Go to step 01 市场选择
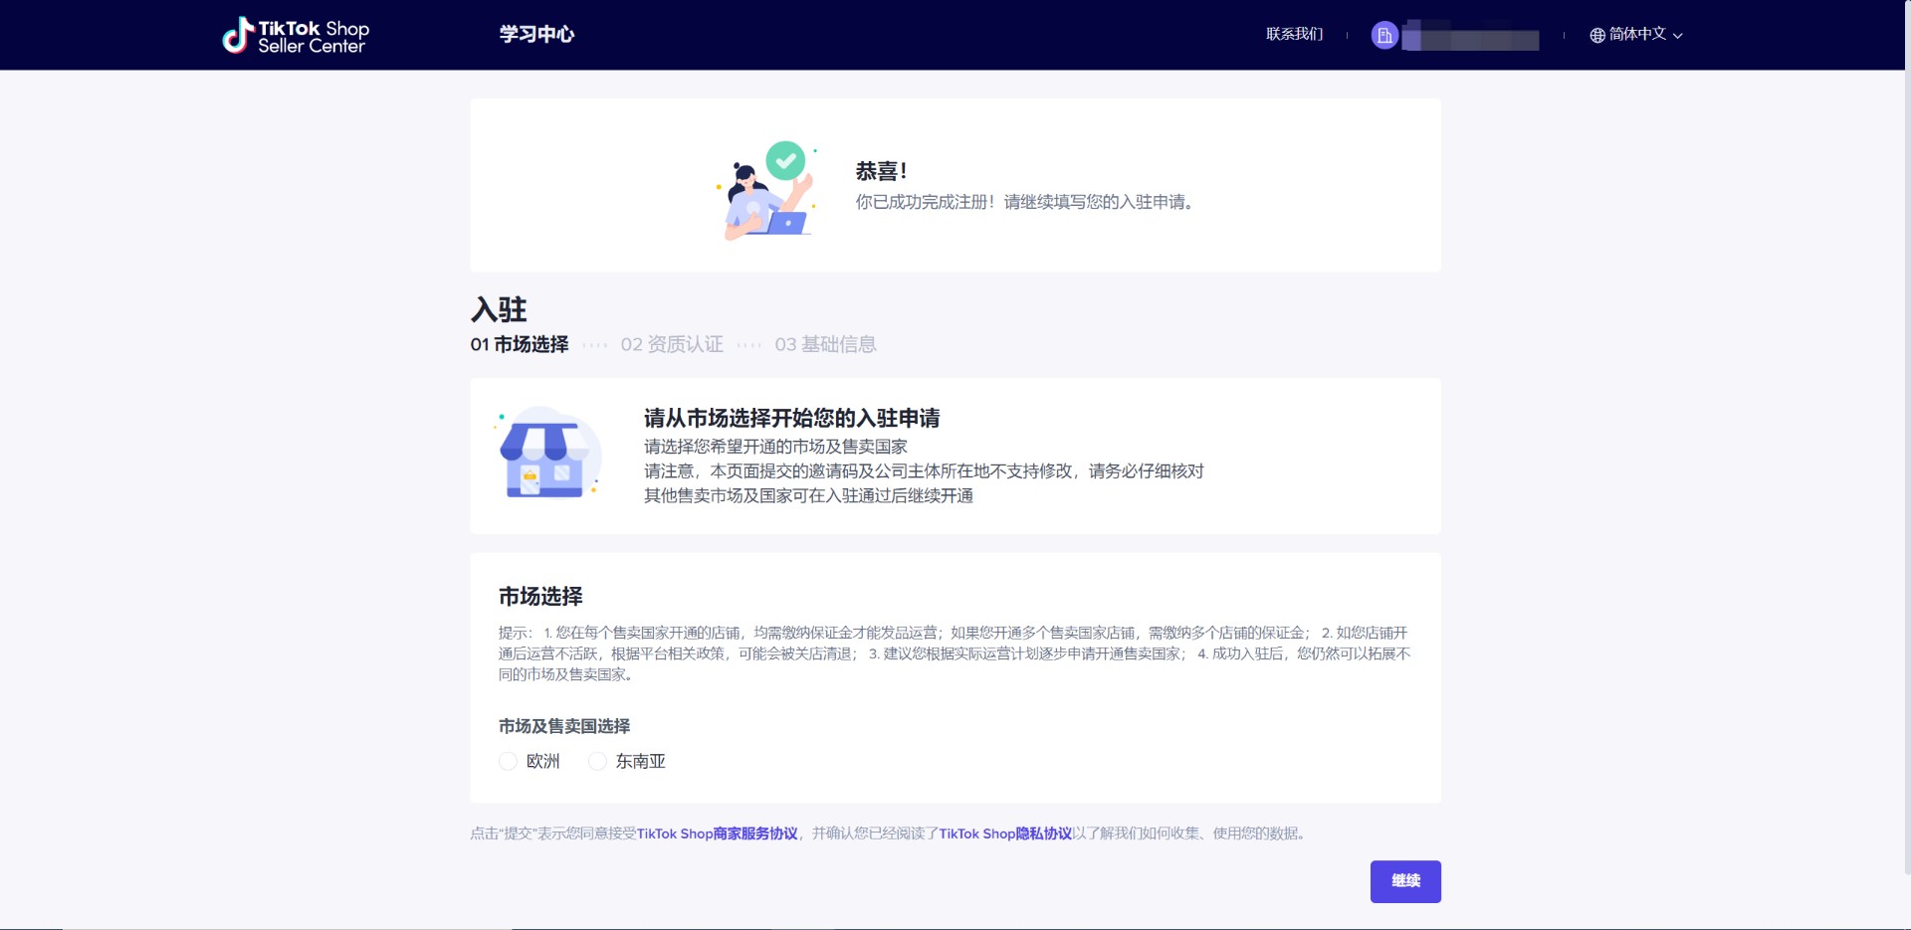1911x930 pixels. 520,344
